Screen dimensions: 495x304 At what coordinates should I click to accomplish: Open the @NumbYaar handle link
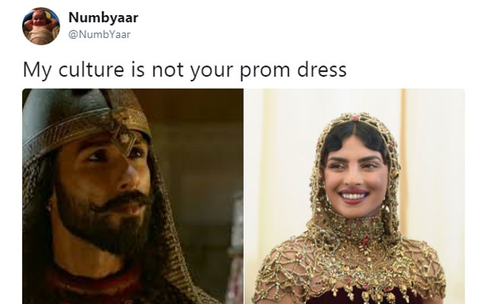(x=100, y=34)
